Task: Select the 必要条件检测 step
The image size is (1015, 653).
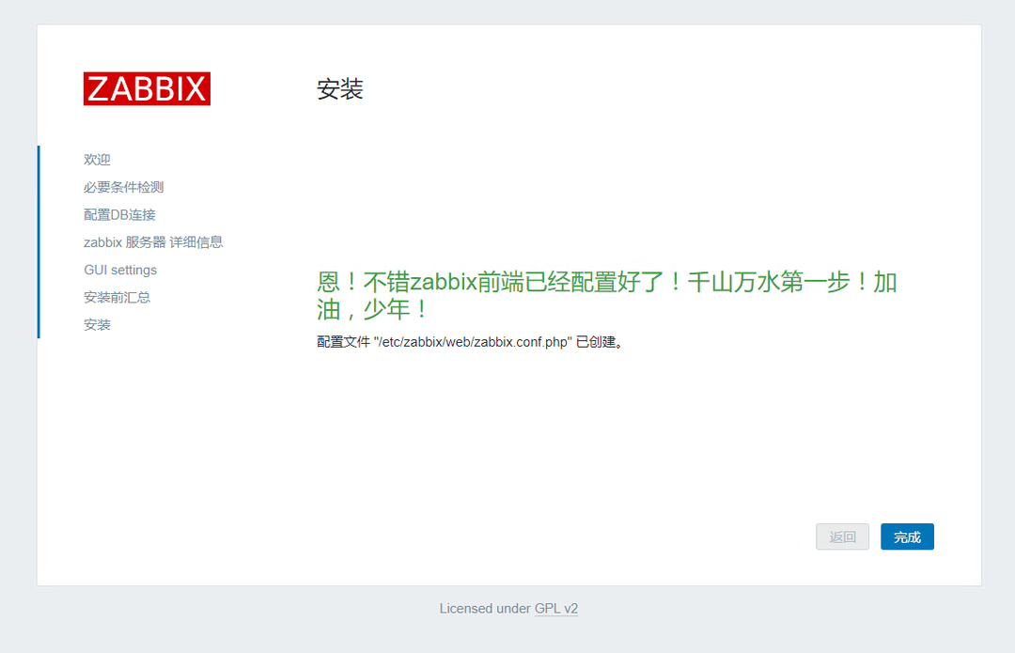Action: pos(124,187)
